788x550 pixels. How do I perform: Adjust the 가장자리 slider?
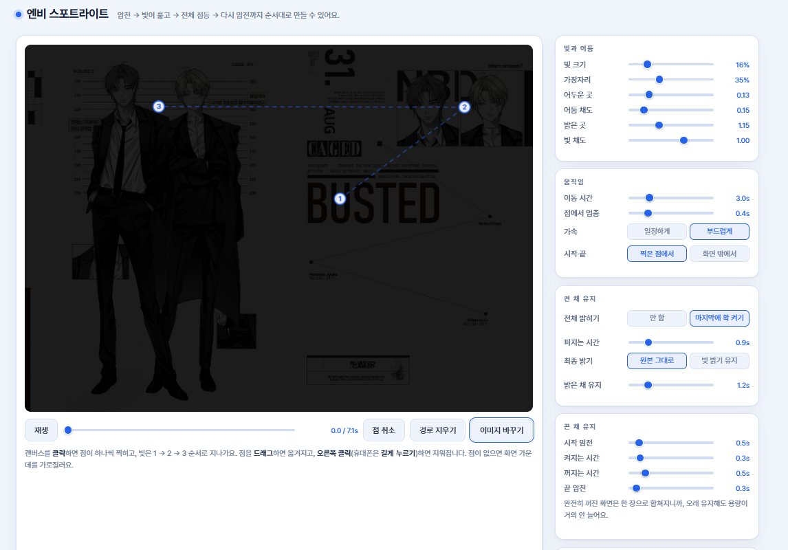pyautogui.click(x=671, y=79)
